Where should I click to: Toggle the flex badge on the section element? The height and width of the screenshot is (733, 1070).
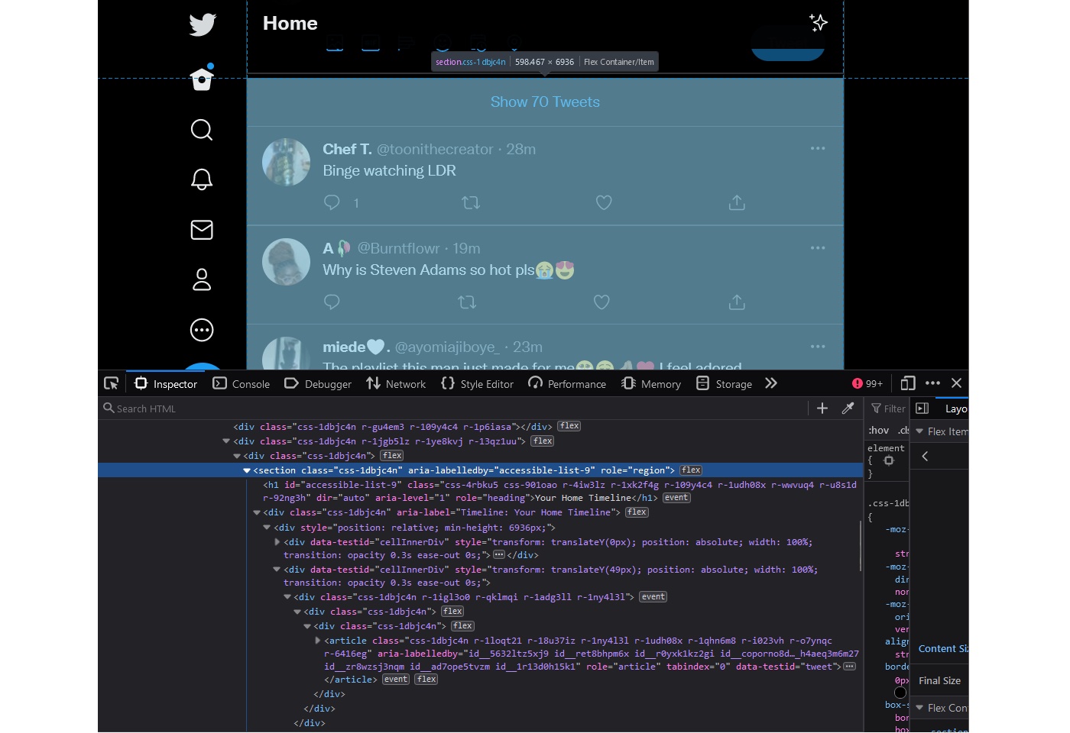[x=690, y=470]
